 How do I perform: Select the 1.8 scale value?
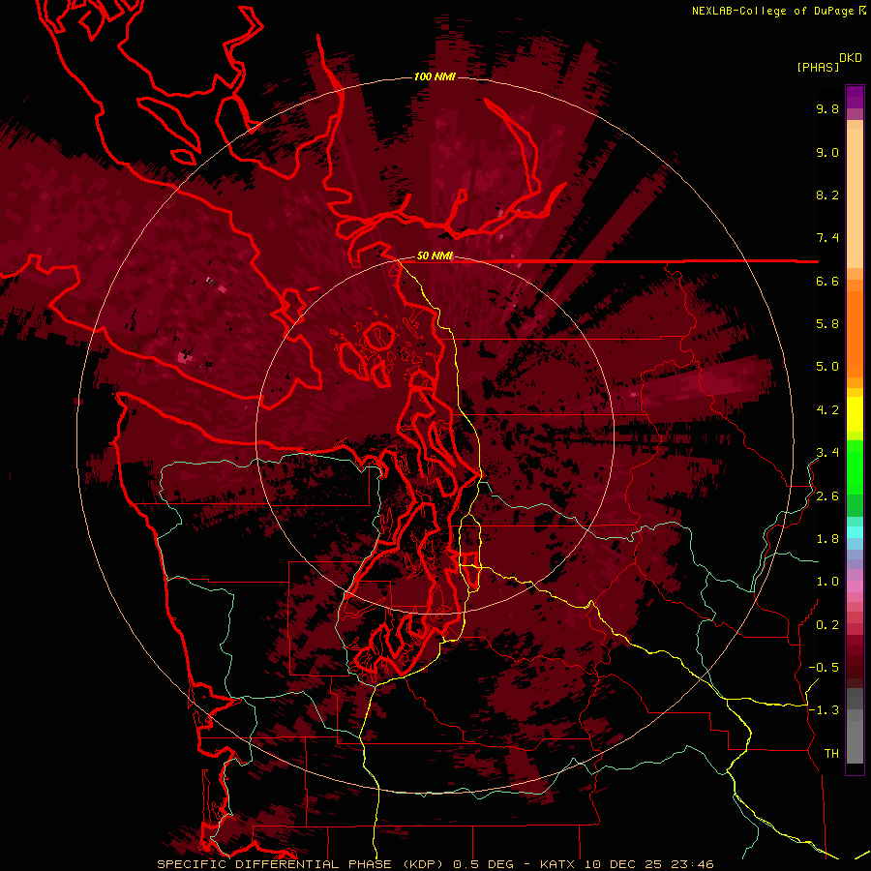(x=827, y=539)
